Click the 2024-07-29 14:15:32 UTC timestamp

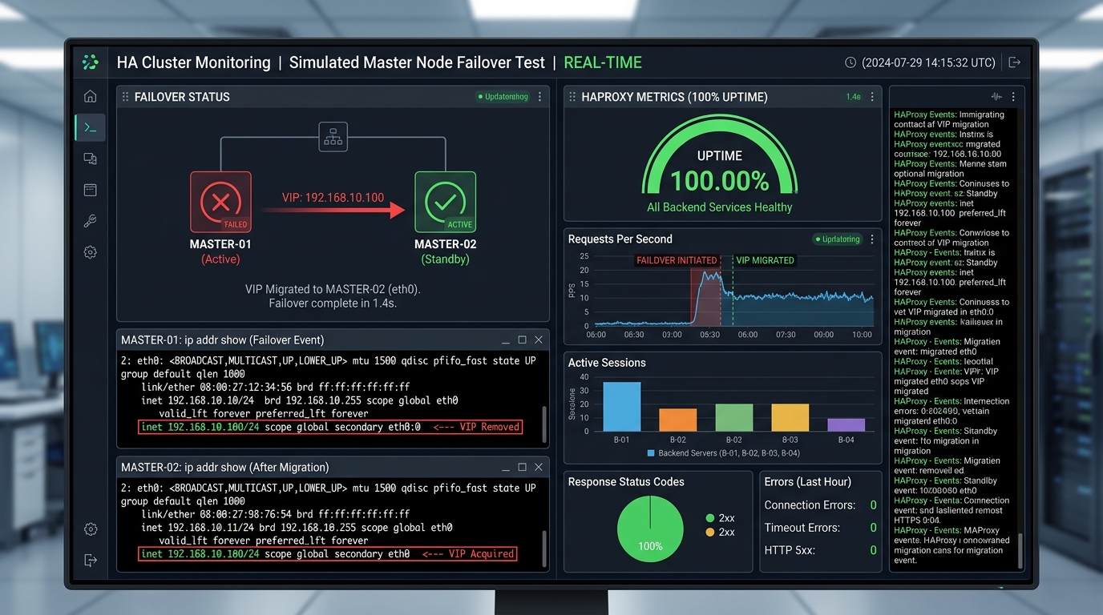pos(928,62)
